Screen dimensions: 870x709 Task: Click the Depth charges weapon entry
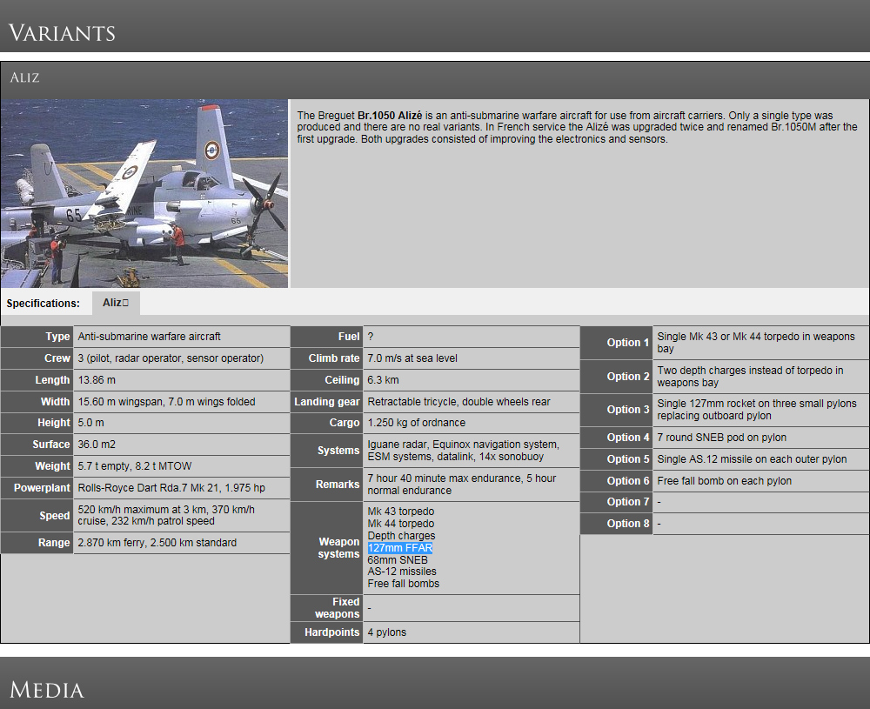401,536
